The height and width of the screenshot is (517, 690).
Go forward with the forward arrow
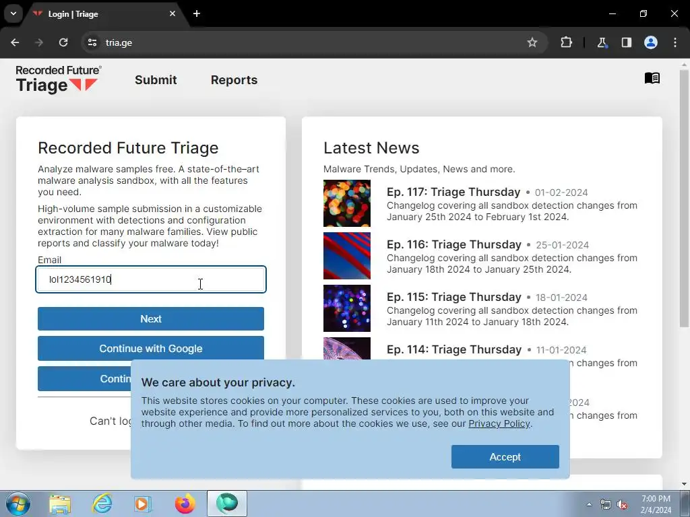coord(39,42)
